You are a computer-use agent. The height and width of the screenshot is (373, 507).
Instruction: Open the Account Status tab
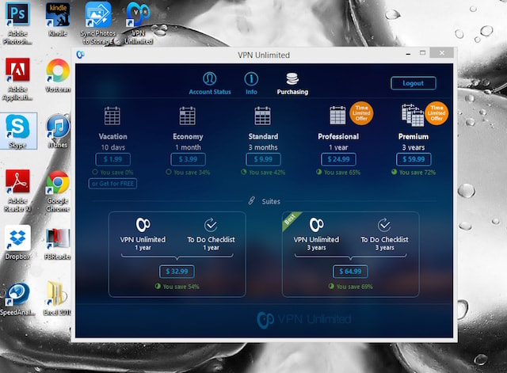click(210, 83)
